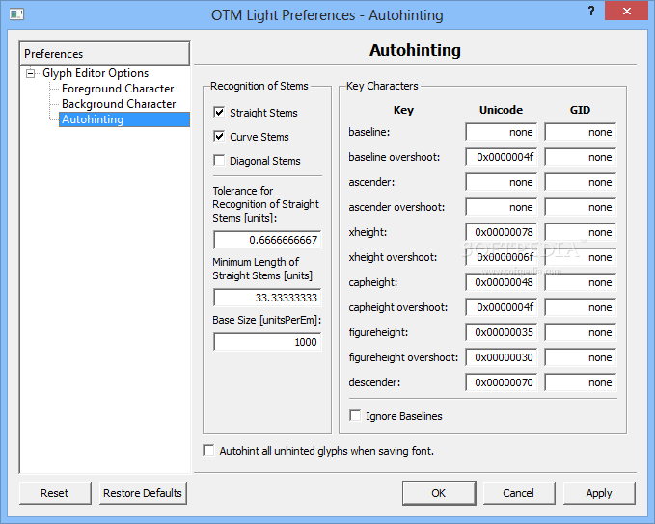655x524 pixels.
Task: Click figureheight Unicode field 0x00000035
Action: (502, 332)
